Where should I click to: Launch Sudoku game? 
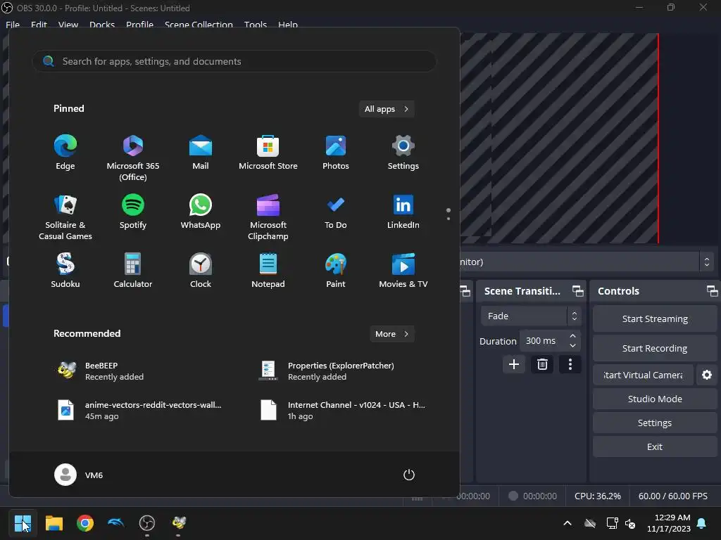pos(65,271)
